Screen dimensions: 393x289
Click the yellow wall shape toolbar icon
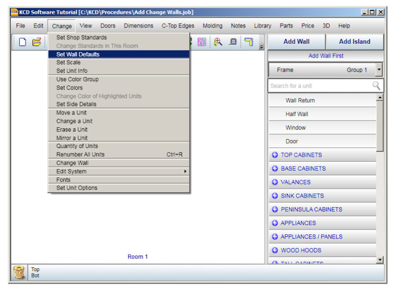249,42
